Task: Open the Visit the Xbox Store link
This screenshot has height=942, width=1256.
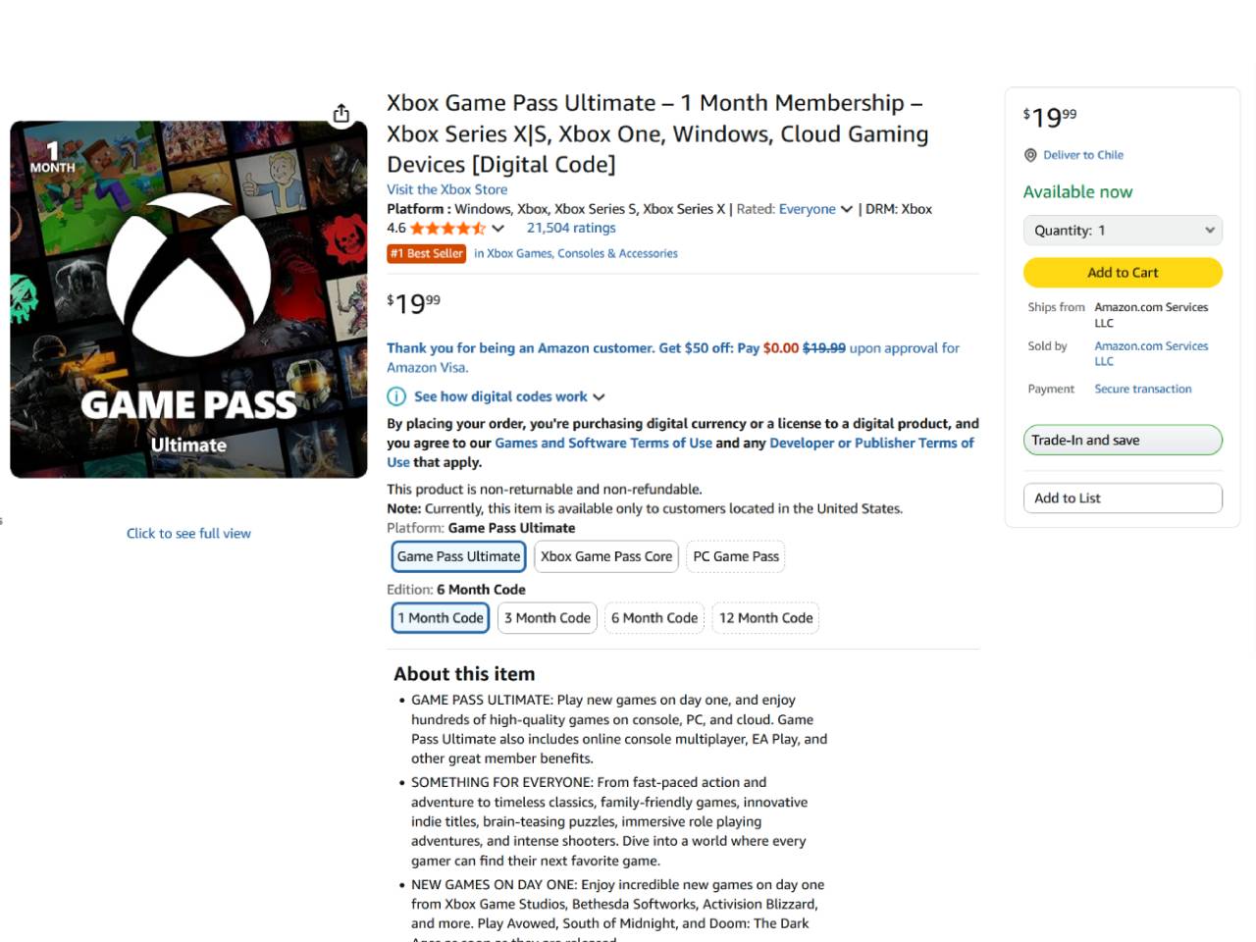Action: (446, 189)
